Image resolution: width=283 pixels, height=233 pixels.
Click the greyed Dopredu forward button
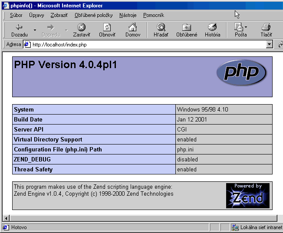[x=51, y=30]
